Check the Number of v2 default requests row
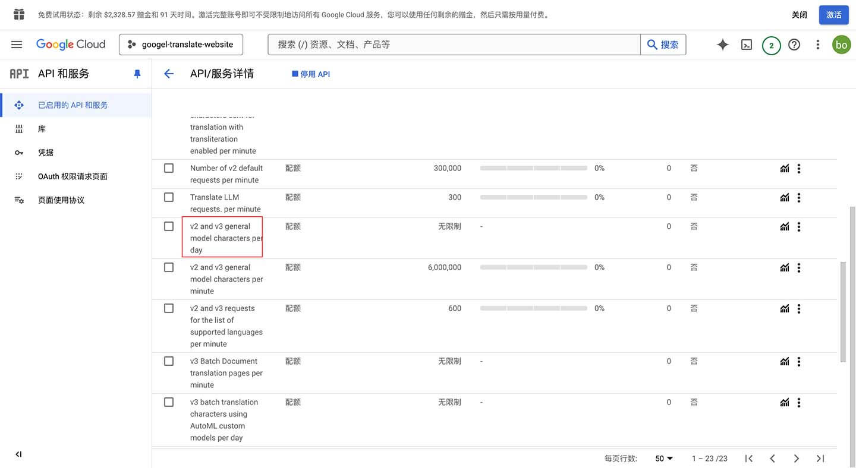Image resolution: width=856 pixels, height=468 pixels. point(169,168)
